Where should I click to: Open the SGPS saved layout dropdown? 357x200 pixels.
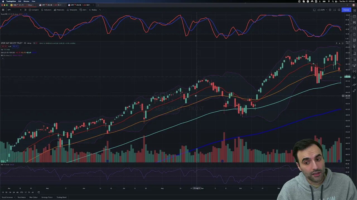(x=322, y=10)
